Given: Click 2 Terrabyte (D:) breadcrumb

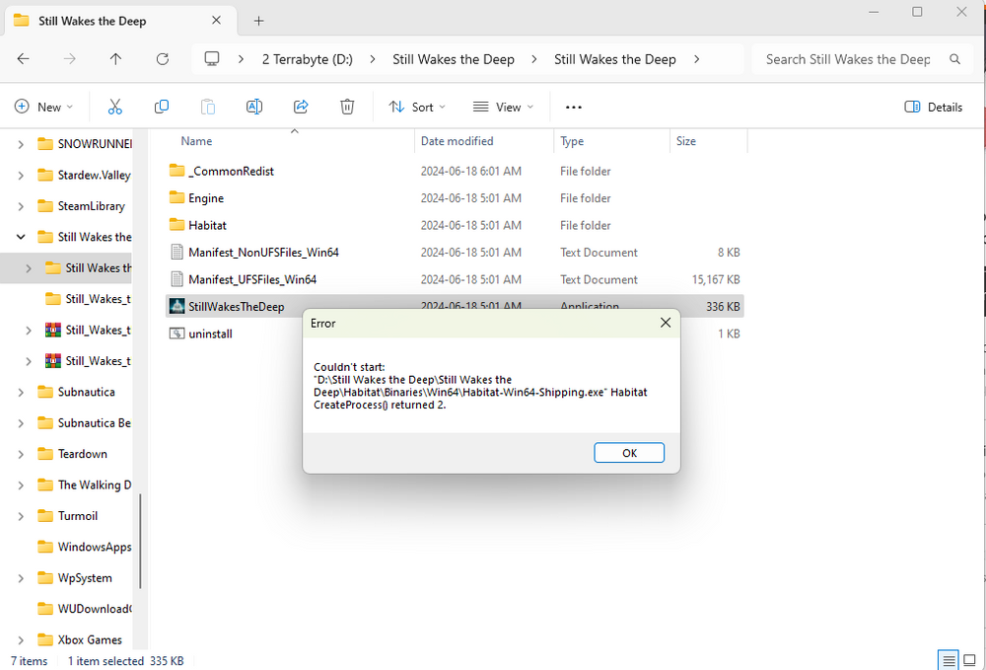Looking at the screenshot, I should pos(308,59).
